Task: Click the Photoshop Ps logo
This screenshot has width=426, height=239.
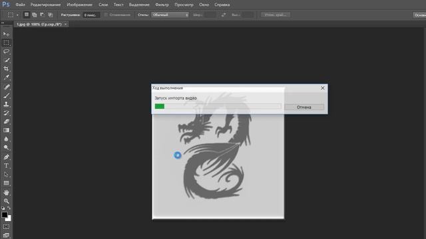Action: 6,5
